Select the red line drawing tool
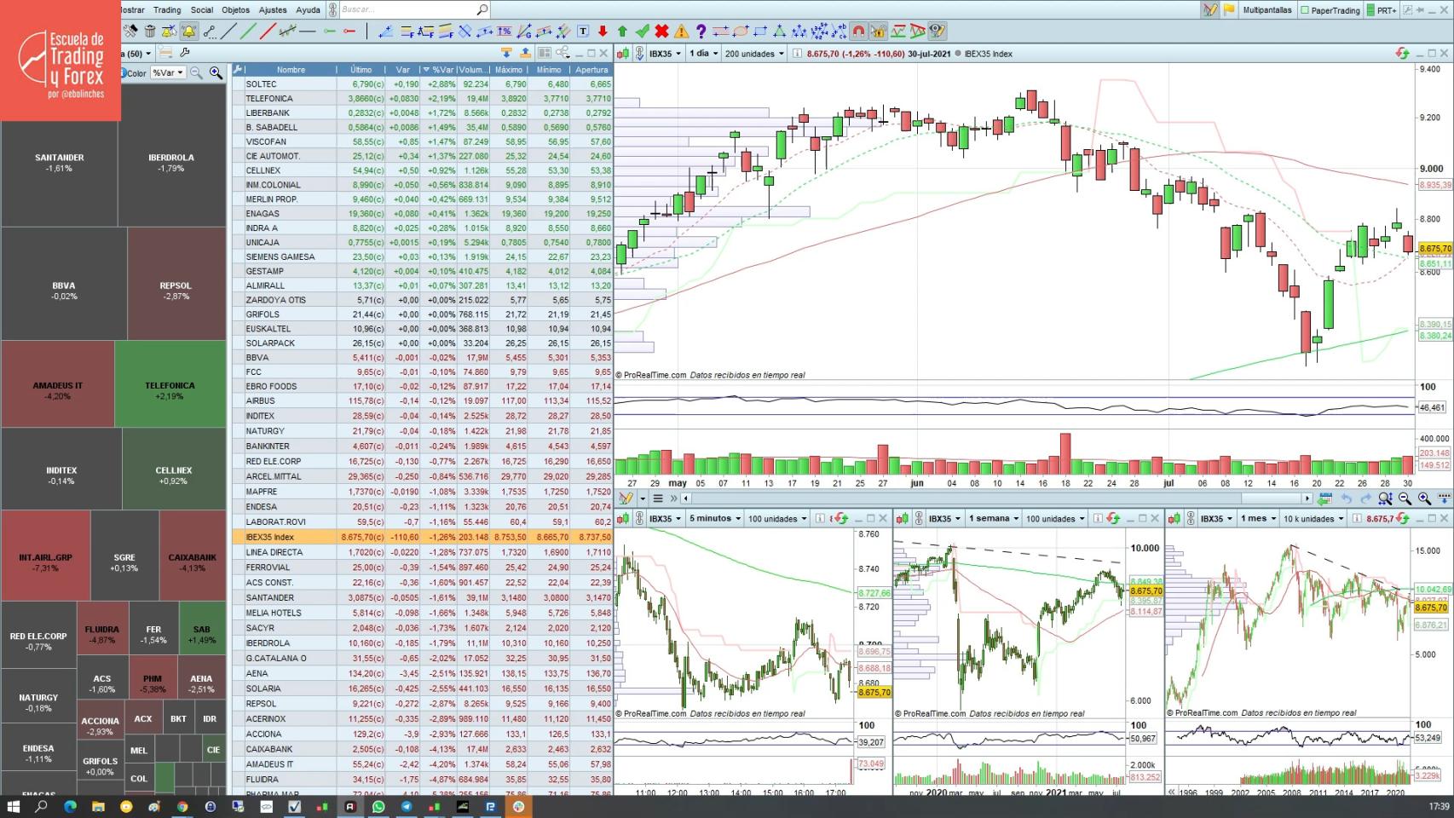Screen dimensions: 1454x818 pyautogui.click(x=268, y=32)
